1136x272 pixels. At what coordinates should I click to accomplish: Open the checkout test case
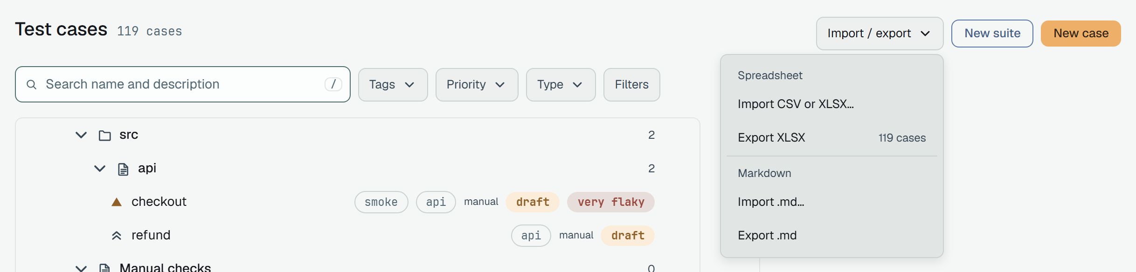pos(159,202)
